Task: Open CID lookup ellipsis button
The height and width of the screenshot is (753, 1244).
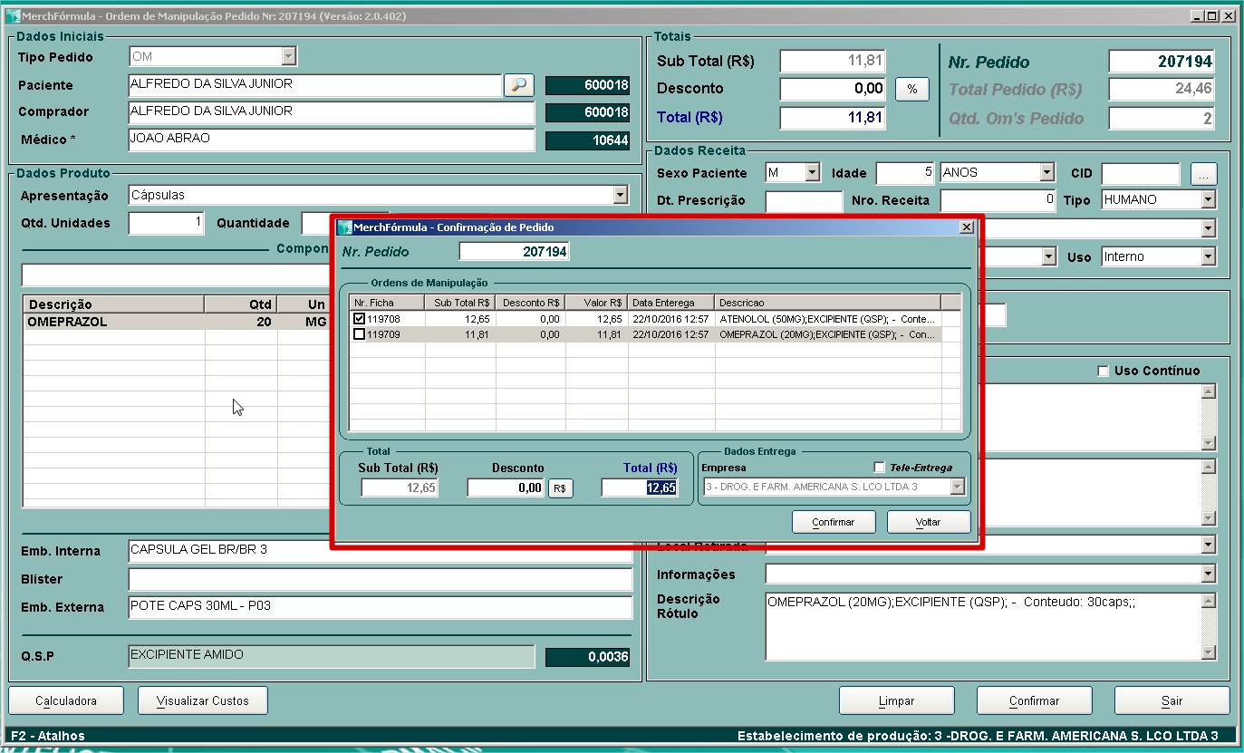Action: pos(1203,173)
